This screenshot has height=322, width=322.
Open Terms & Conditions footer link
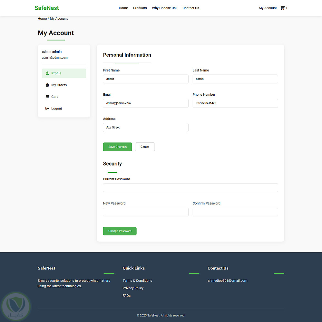tap(137, 280)
